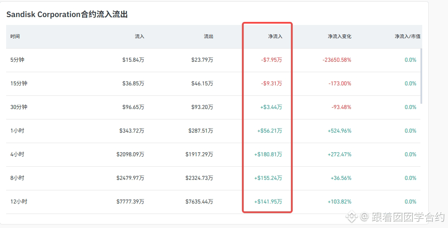The image size is (448, 228).
Task: Click net inflow +$56.21万
Action: (x=269, y=131)
